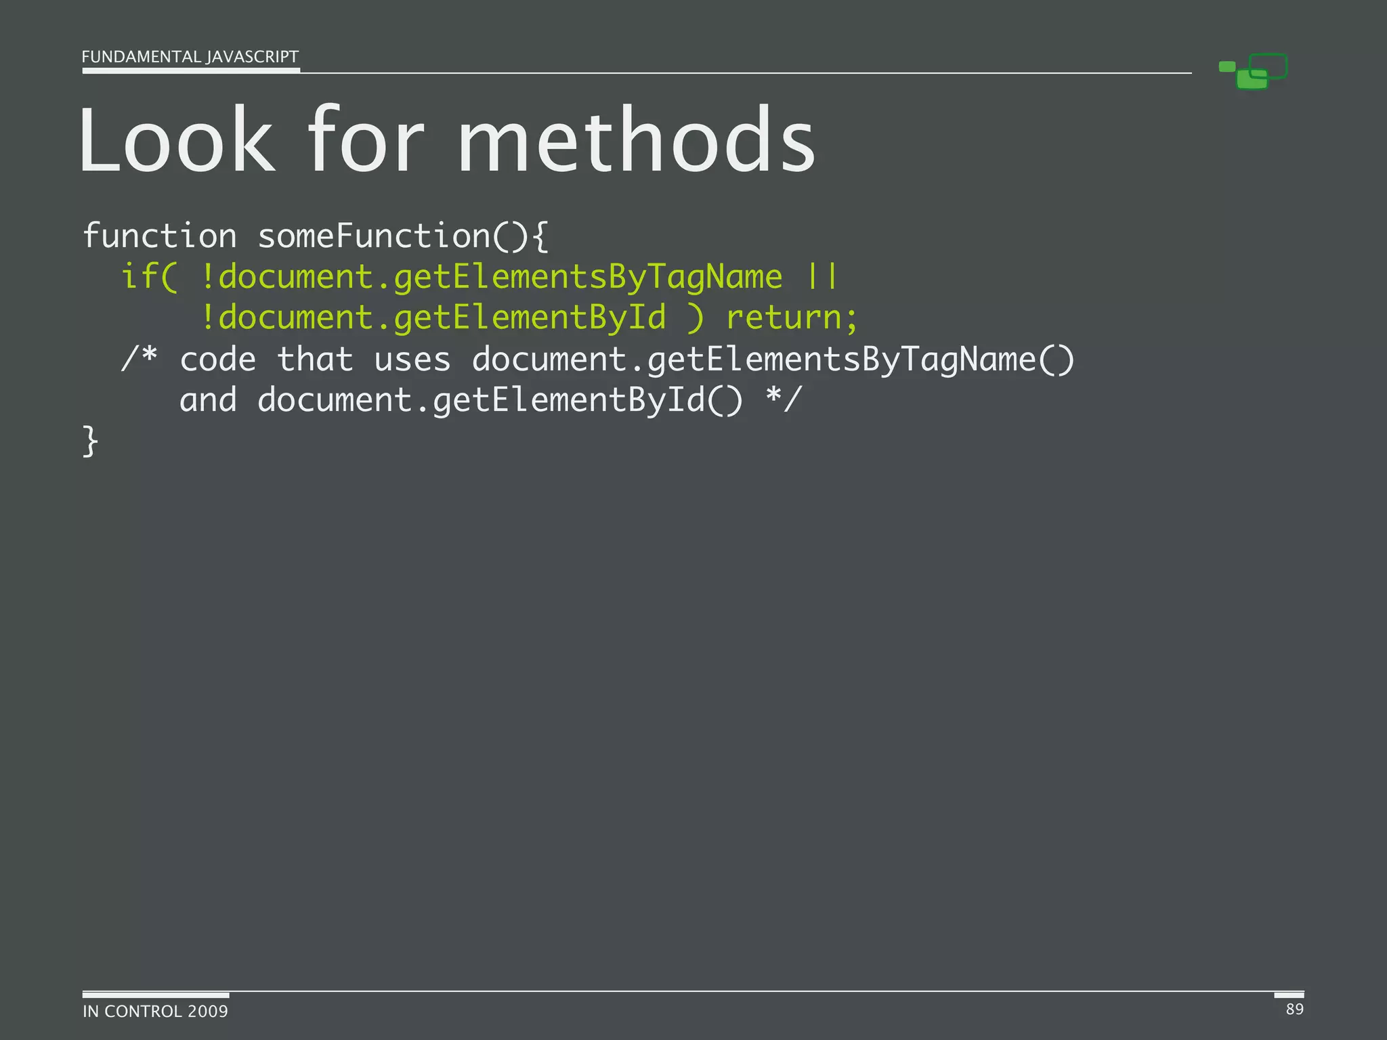Screen dimensions: 1387x1040
Task: Click 'someFunction(){' in the first code line
Action: (x=403, y=236)
